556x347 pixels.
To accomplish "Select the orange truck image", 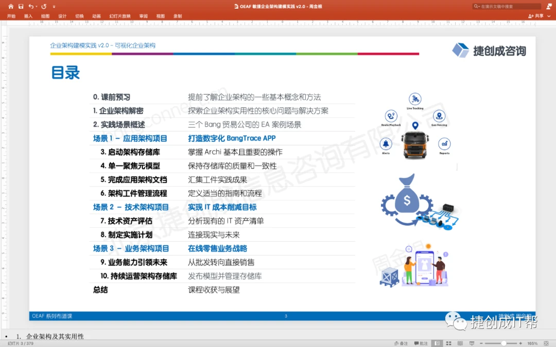I will [415, 145].
